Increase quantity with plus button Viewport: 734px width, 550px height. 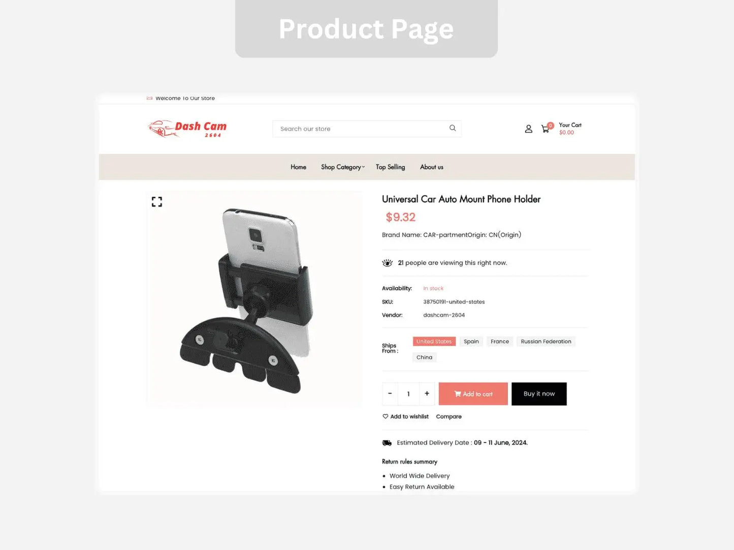point(427,394)
